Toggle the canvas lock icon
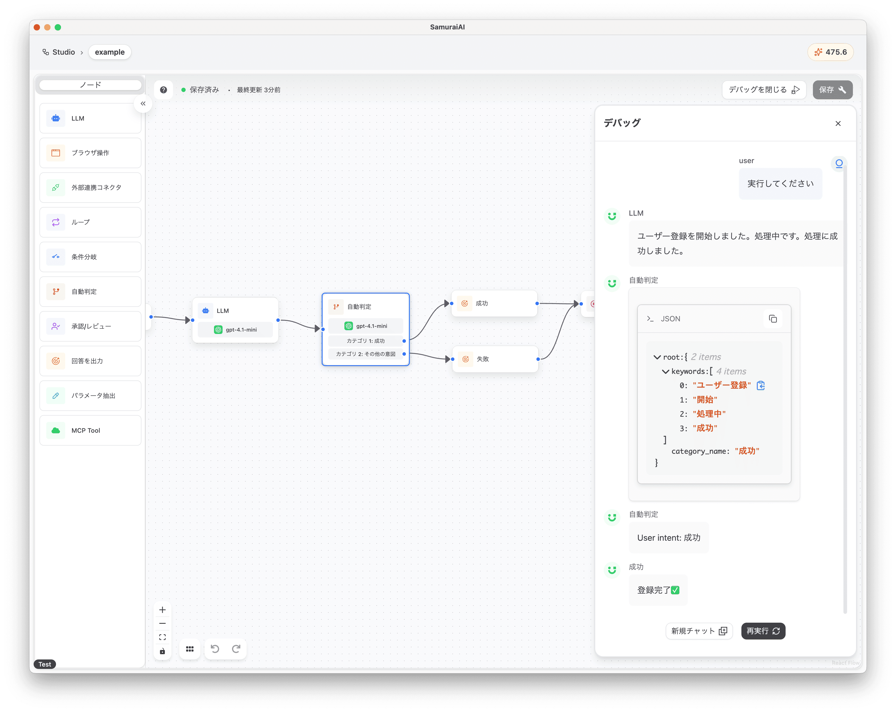The height and width of the screenshot is (712, 896). [162, 651]
